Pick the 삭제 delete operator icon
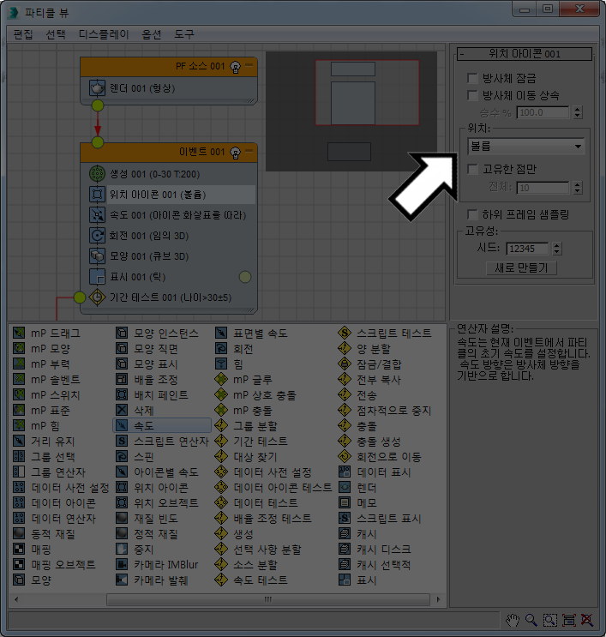Image resolution: width=606 pixels, height=637 pixels. click(x=122, y=411)
